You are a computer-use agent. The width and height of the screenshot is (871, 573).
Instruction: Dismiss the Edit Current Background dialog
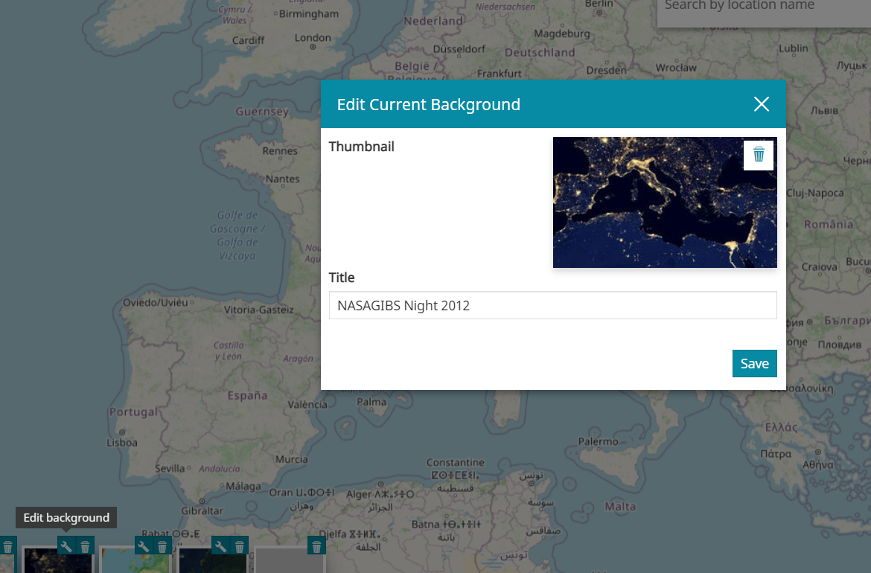761,104
